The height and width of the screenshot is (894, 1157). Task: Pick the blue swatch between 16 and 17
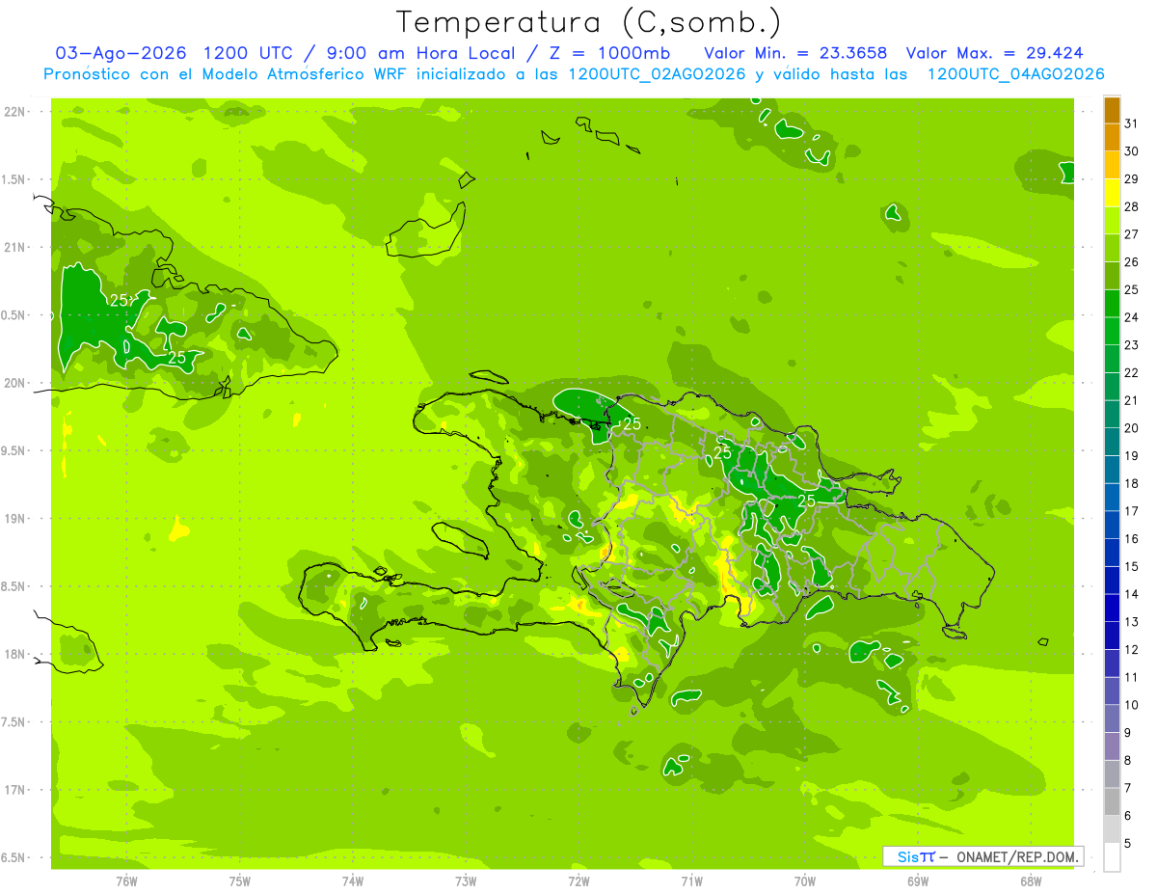click(1112, 525)
